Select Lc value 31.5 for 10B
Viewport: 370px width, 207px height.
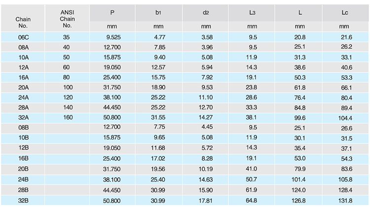[x=346, y=138]
